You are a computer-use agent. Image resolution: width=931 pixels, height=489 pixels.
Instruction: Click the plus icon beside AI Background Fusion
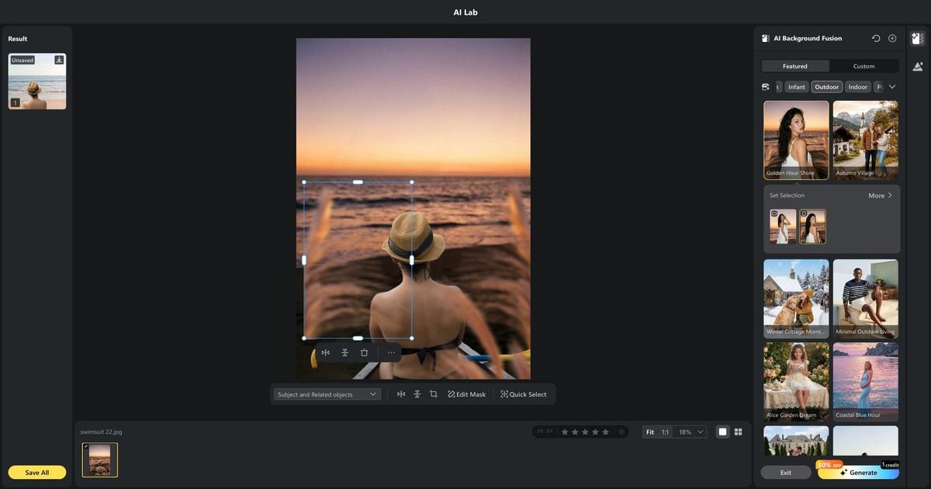pyautogui.click(x=892, y=38)
